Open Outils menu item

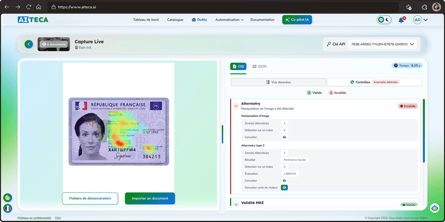199,20
